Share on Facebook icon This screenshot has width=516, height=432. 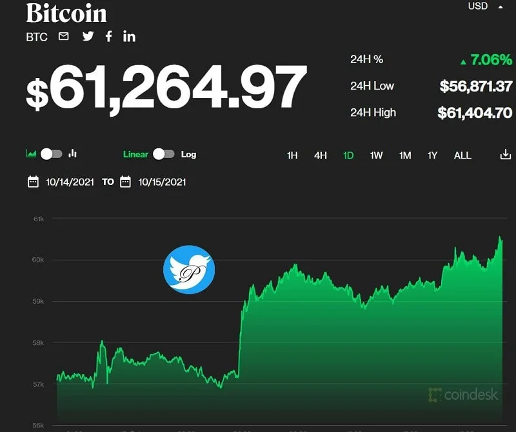tap(108, 36)
